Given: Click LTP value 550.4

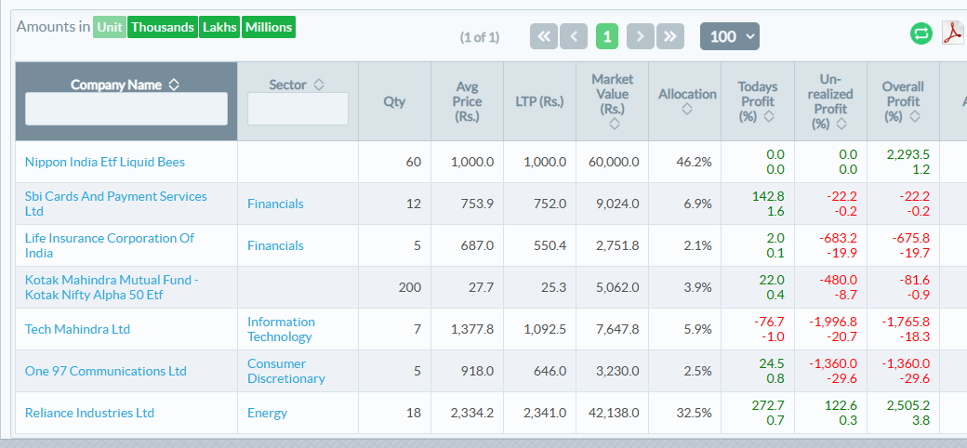Looking at the screenshot, I should (x=550, y=246).
